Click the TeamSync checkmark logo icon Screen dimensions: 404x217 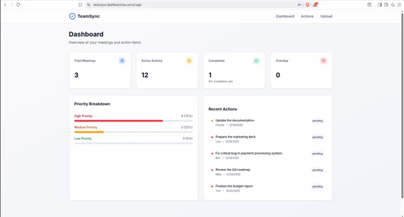coord(72,16)
